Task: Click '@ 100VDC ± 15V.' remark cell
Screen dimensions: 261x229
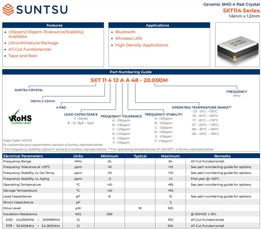Action: 203,214
